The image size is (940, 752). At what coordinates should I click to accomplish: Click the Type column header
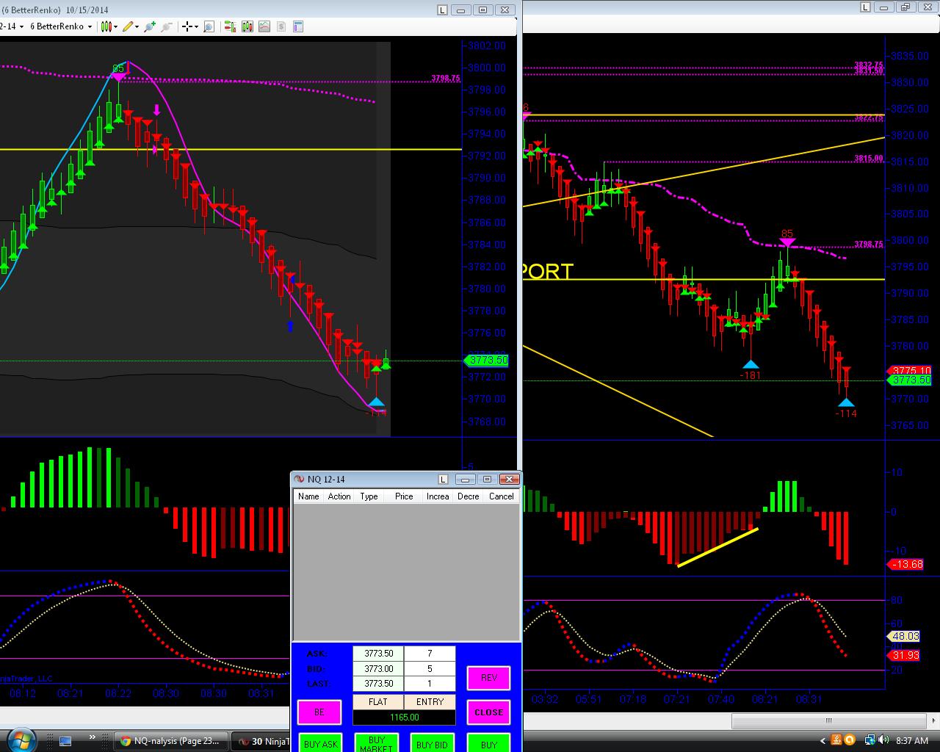[369, 496]
